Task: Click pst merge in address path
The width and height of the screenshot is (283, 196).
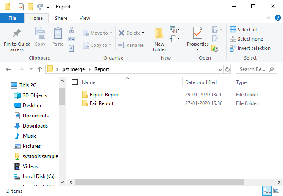Action: pos(73,69)
